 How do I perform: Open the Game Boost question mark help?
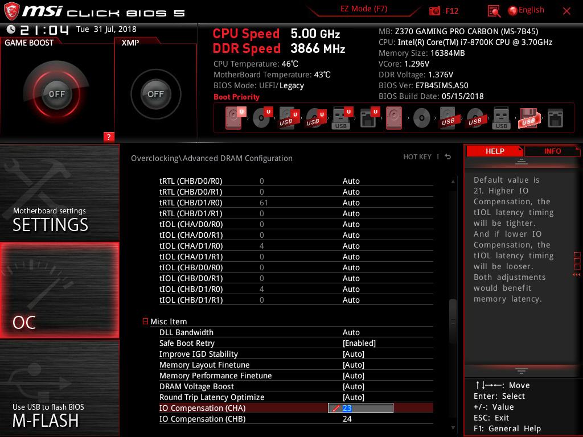click(109, 137)
